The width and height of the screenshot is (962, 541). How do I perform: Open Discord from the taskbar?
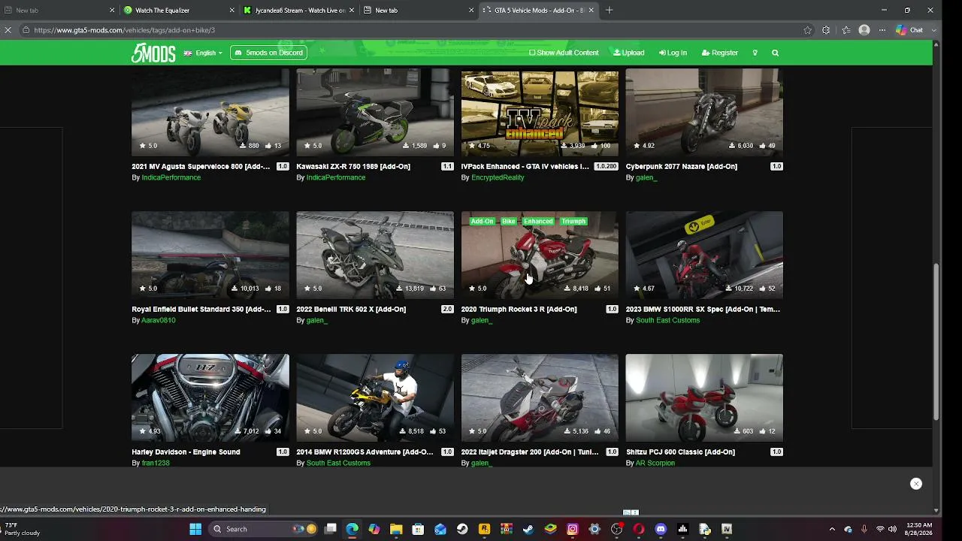tap(661, 529)
